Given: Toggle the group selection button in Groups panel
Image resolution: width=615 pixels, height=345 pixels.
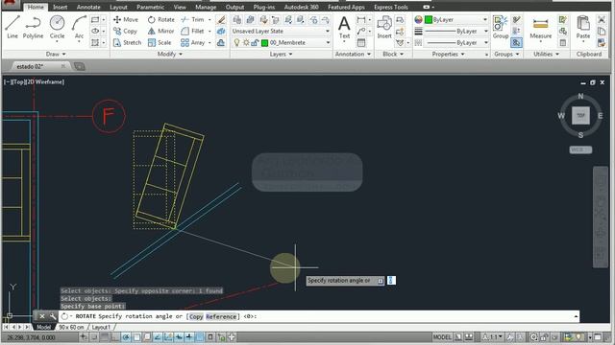Looking at the screenshot, I should point(516,42).
